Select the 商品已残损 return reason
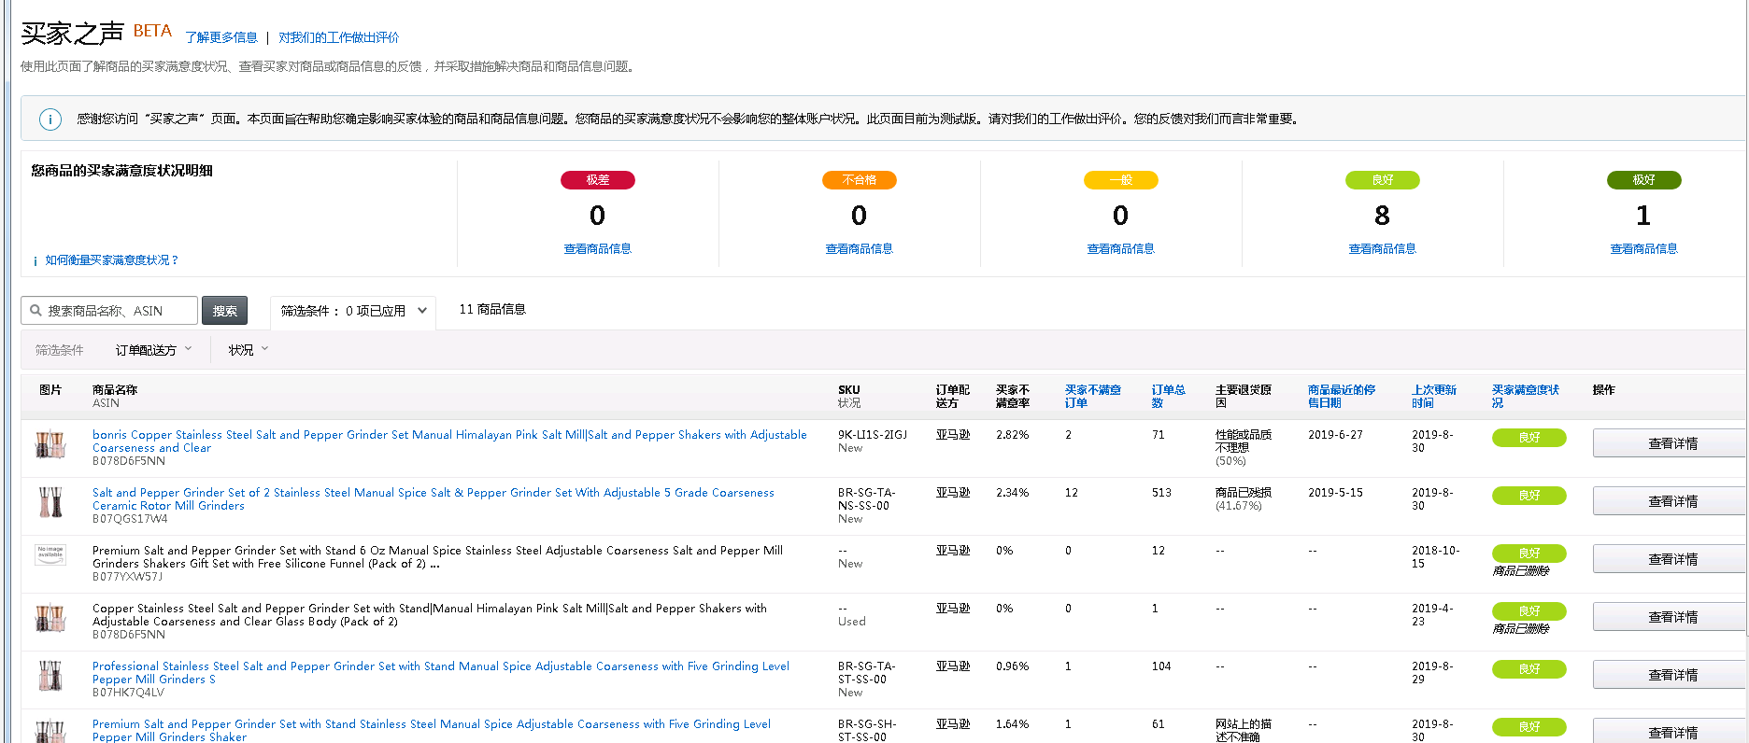 pos(1244,493)
